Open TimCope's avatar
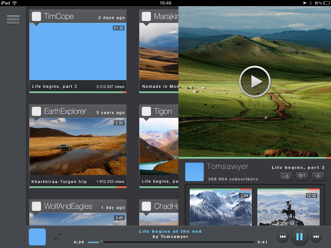This screenshot has height=248, width=331. tap(36, 16)
